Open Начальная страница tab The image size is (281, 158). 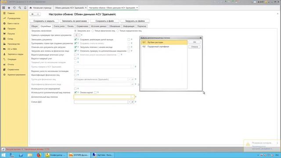point(40,8)
